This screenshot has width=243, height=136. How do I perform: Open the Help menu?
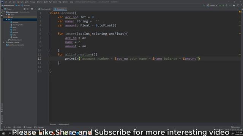point(71,2)
